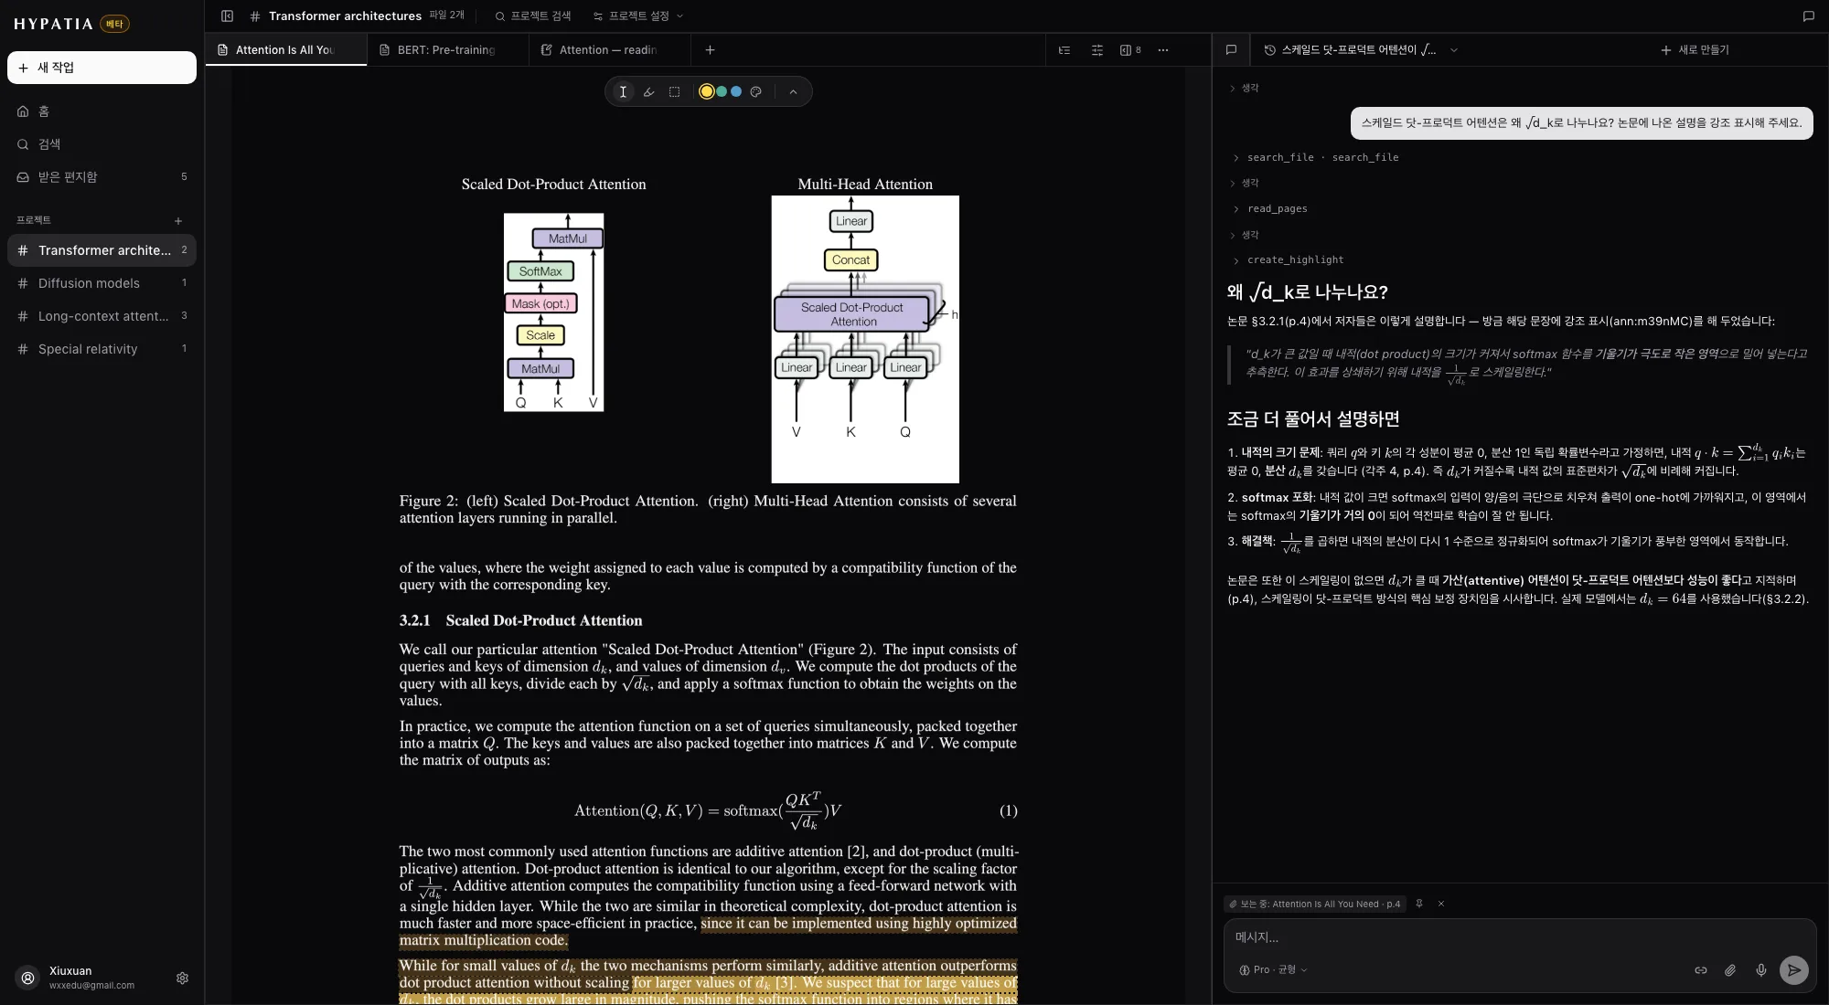1829x1005 pixels.
Task: Open the annotations panel with count 8
Action: pos(1130,50)
